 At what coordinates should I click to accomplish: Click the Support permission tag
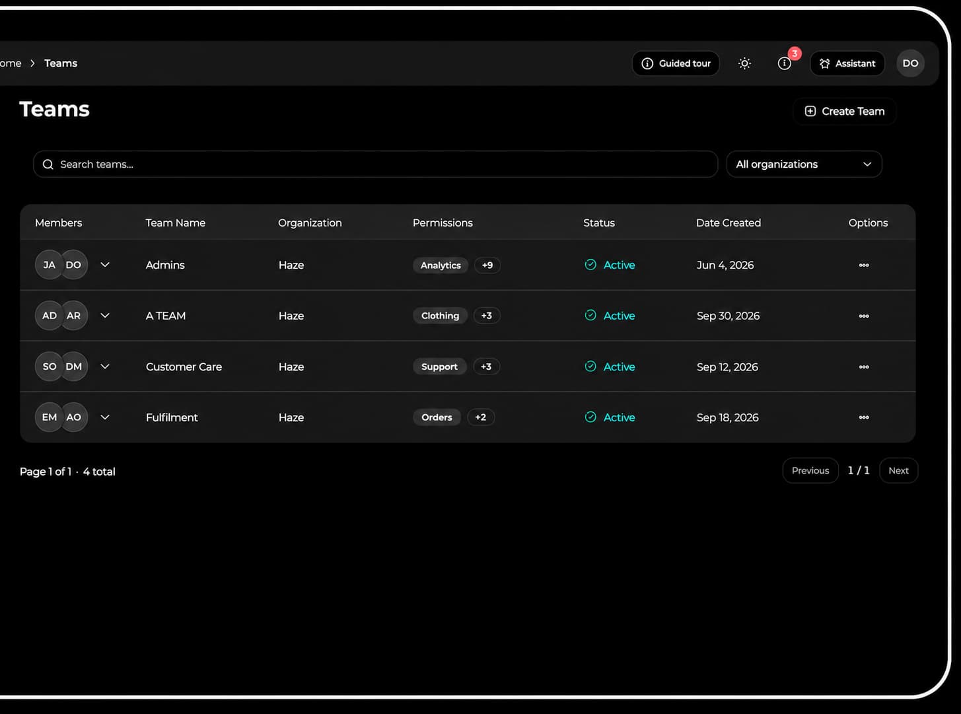[439, 367]
